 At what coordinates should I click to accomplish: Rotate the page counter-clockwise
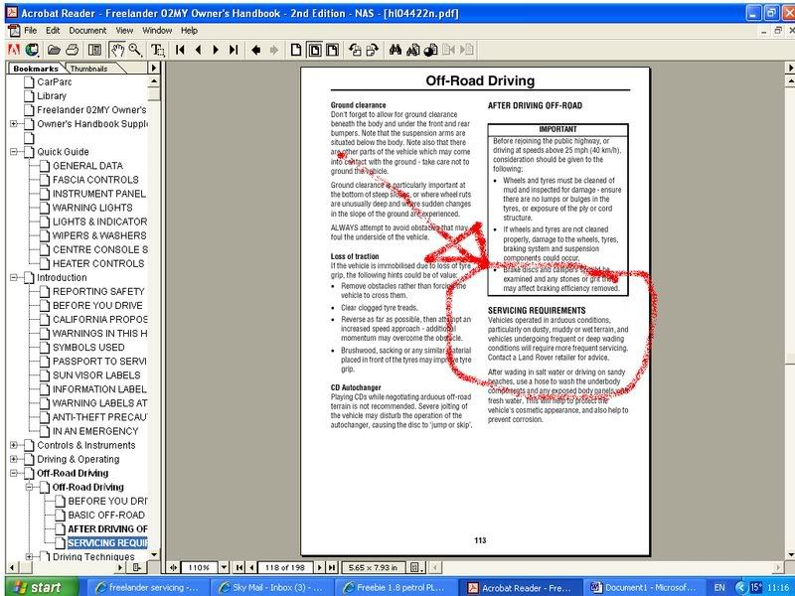[x=355, y=50]
